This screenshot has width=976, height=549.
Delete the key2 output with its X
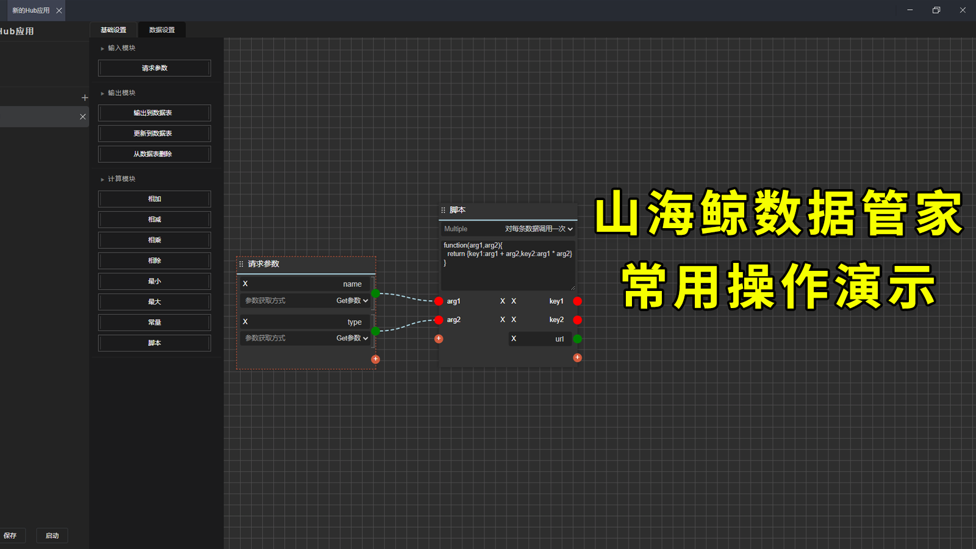(x=514, y=320)
